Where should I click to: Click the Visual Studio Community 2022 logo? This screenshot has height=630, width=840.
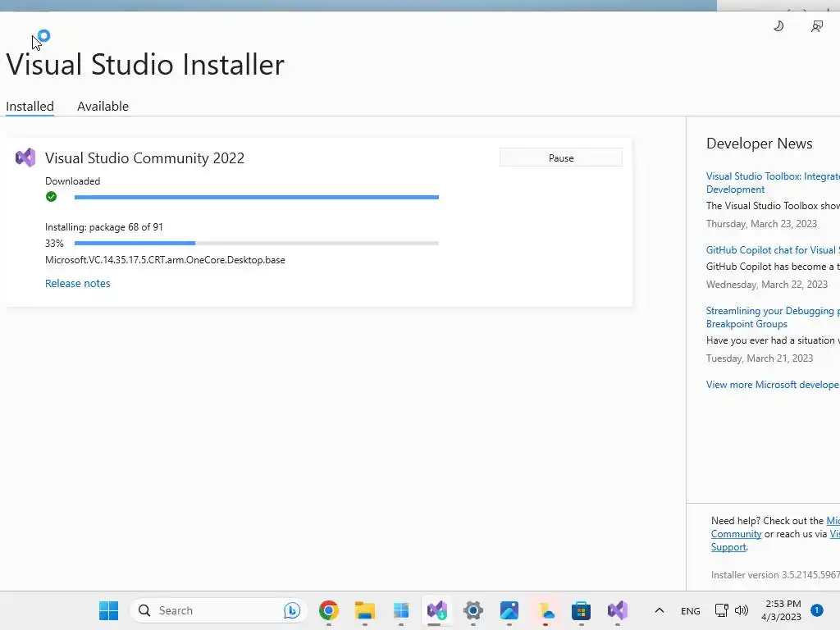25,157
